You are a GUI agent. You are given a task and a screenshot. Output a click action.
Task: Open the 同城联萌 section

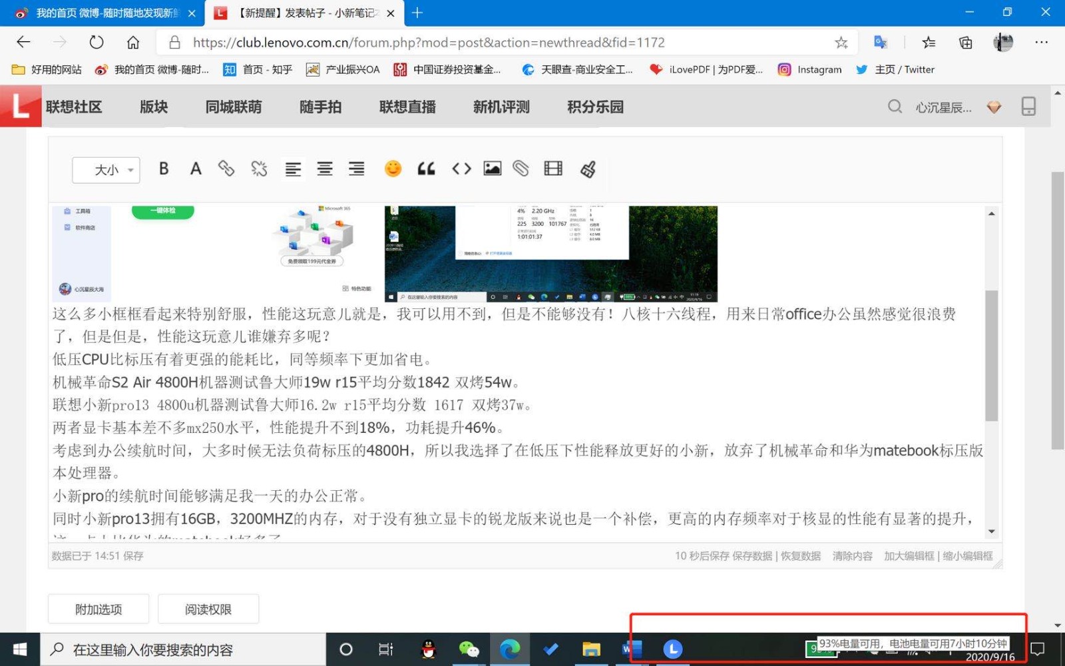tap(234, 107)
